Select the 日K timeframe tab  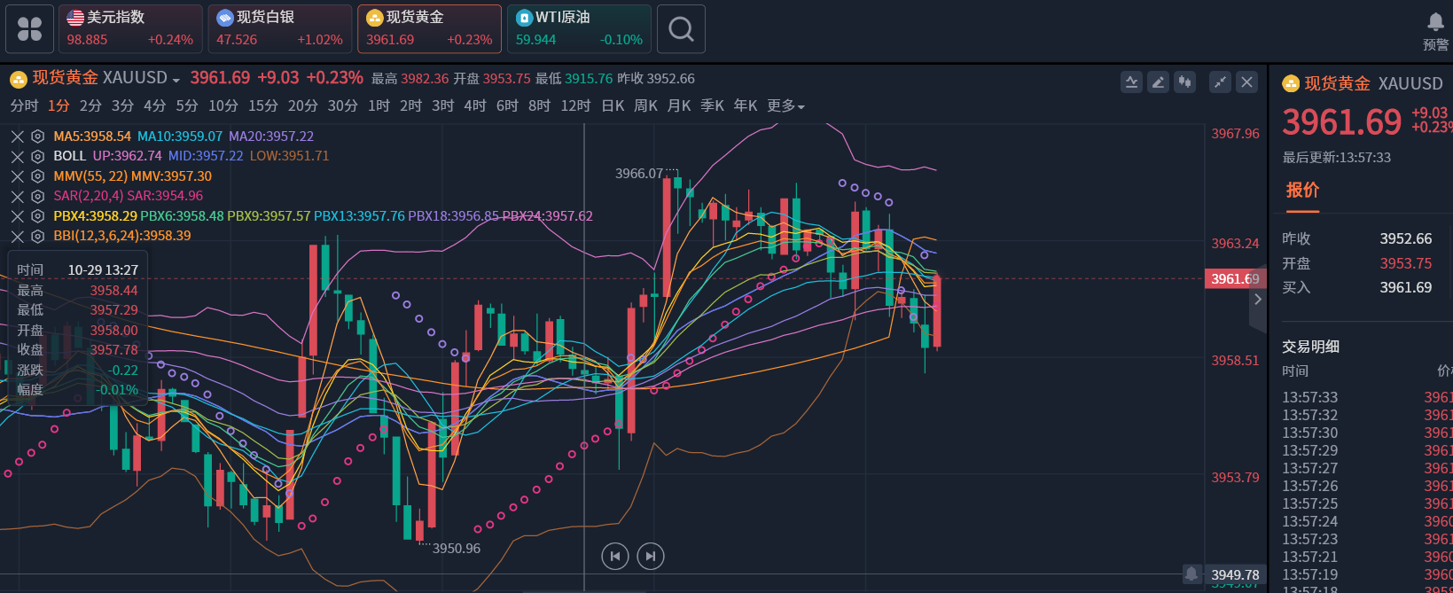click(x=613, y=106)
